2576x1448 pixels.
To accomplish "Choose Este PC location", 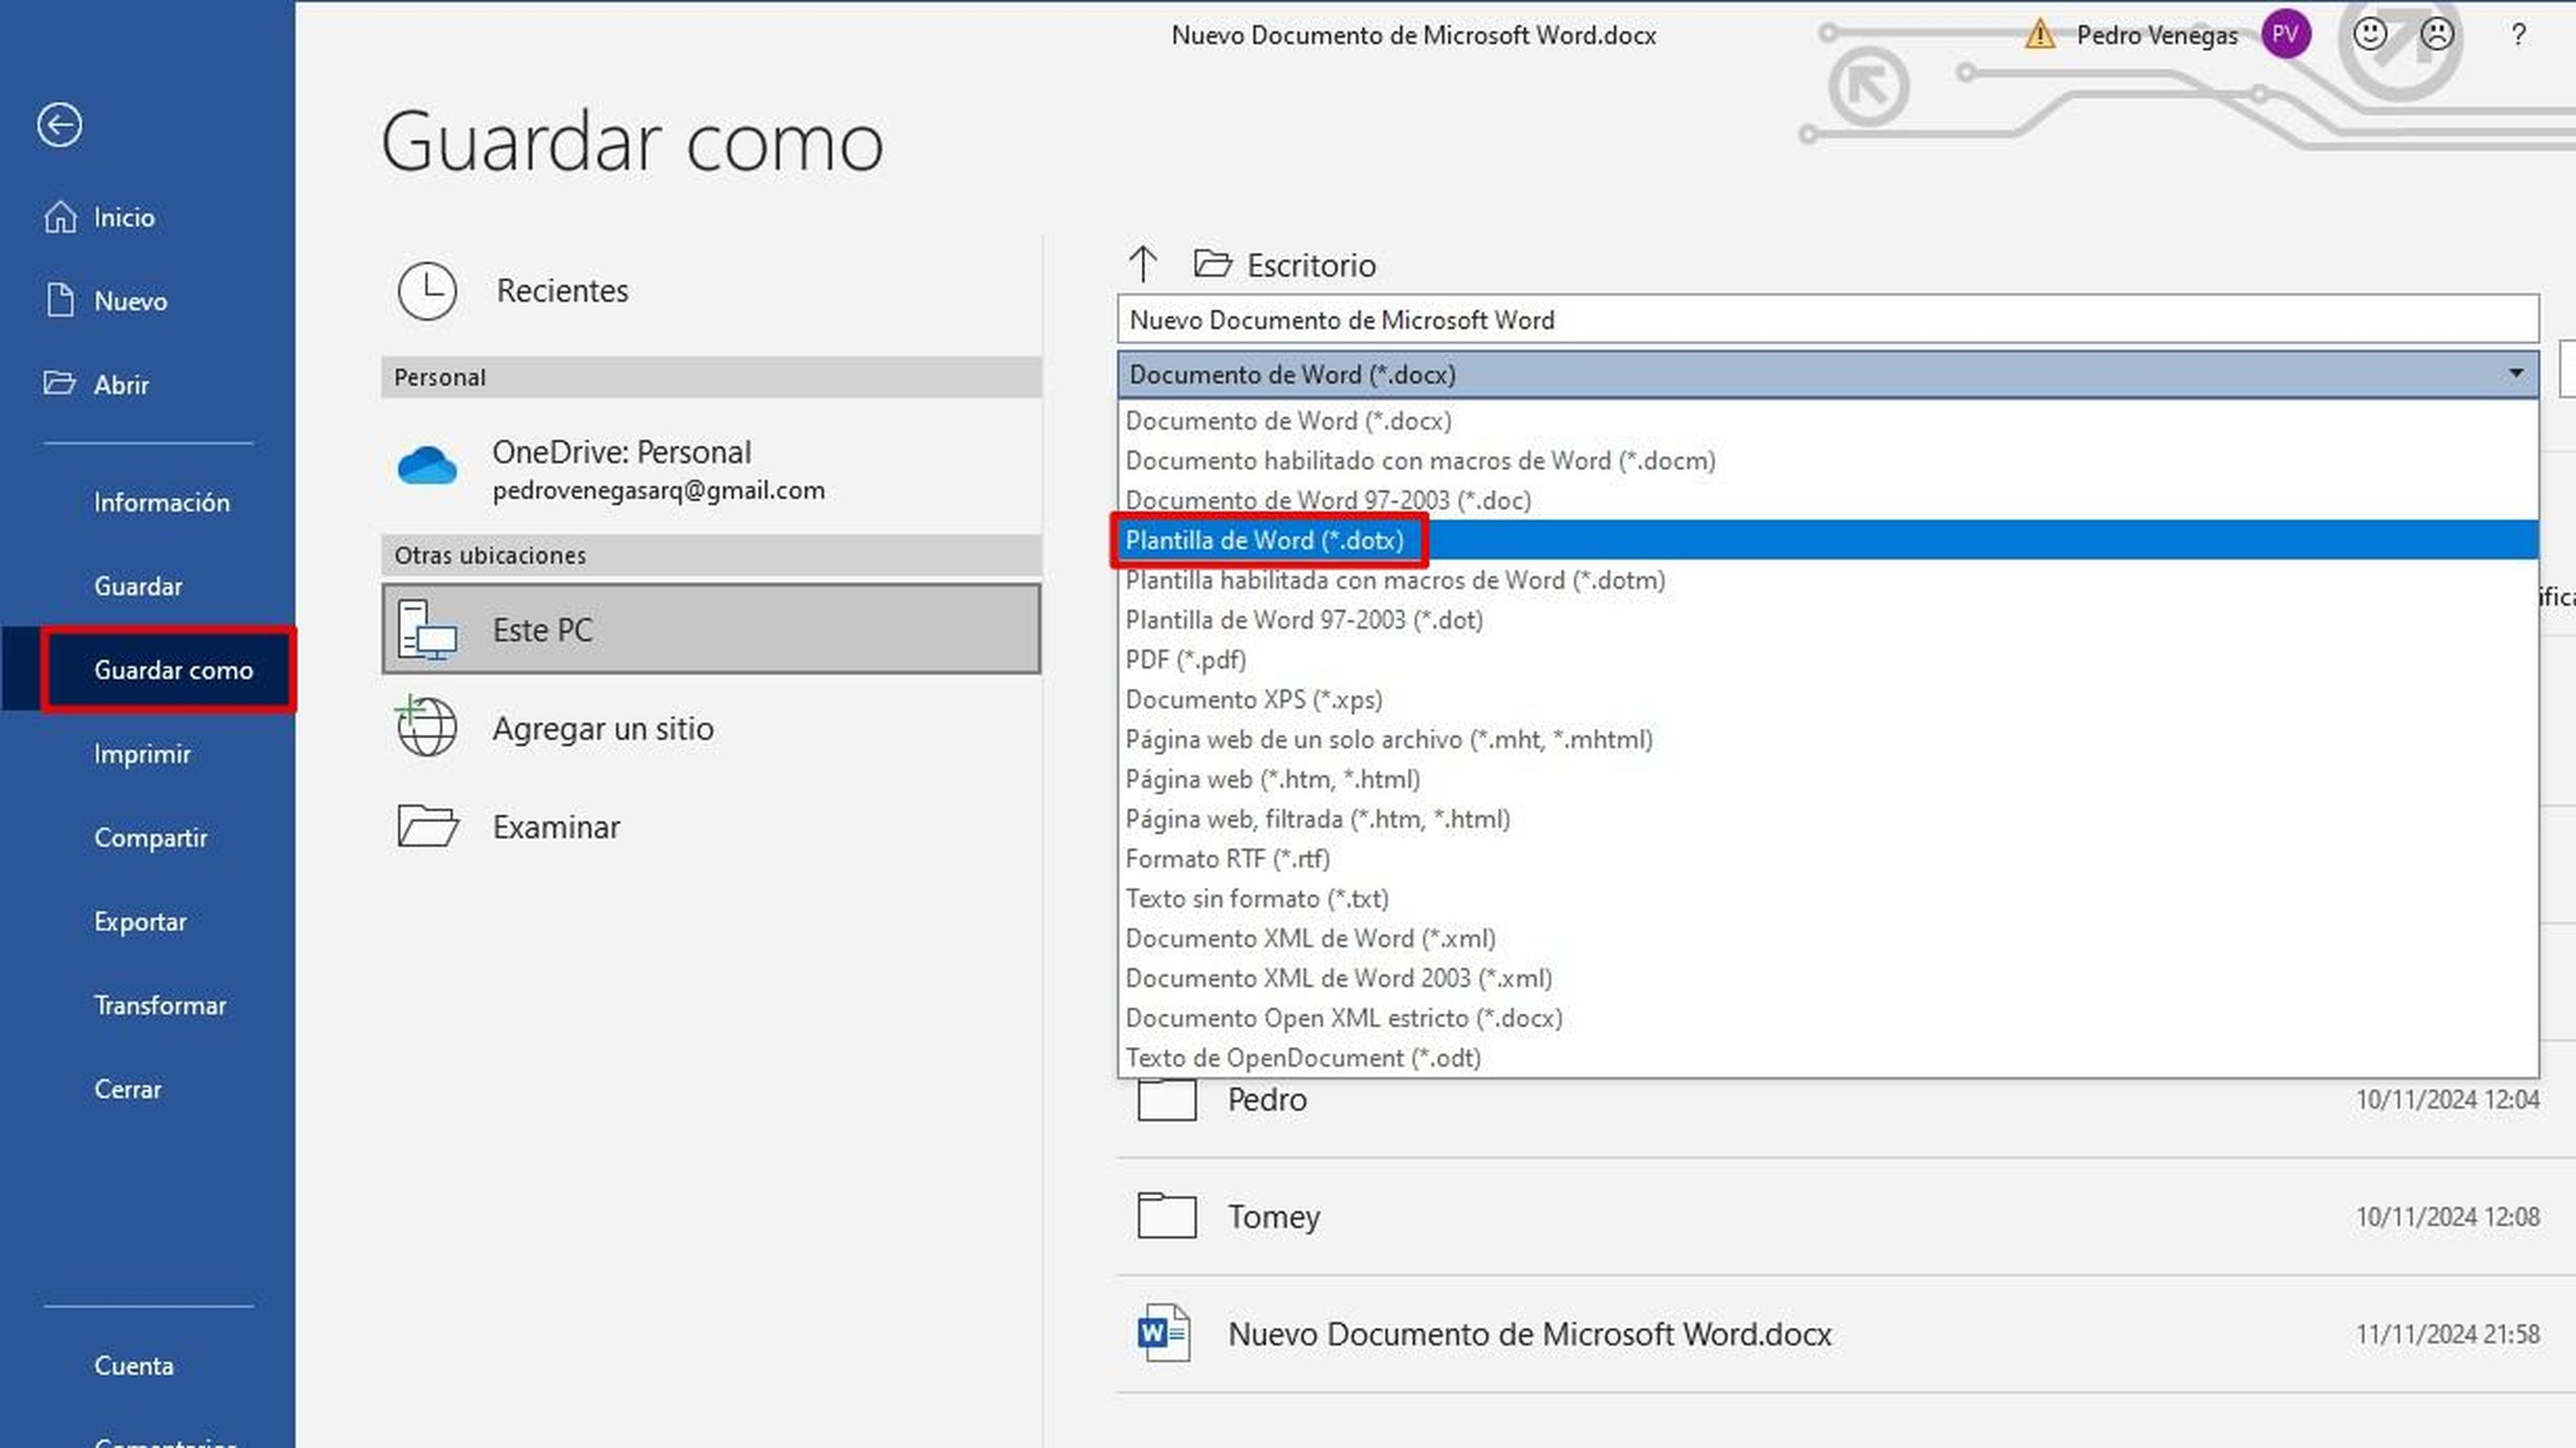I will 711,629.
